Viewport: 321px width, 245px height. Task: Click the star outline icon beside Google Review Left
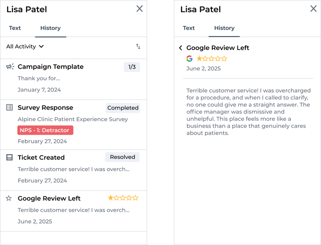[x=8, y=198]
